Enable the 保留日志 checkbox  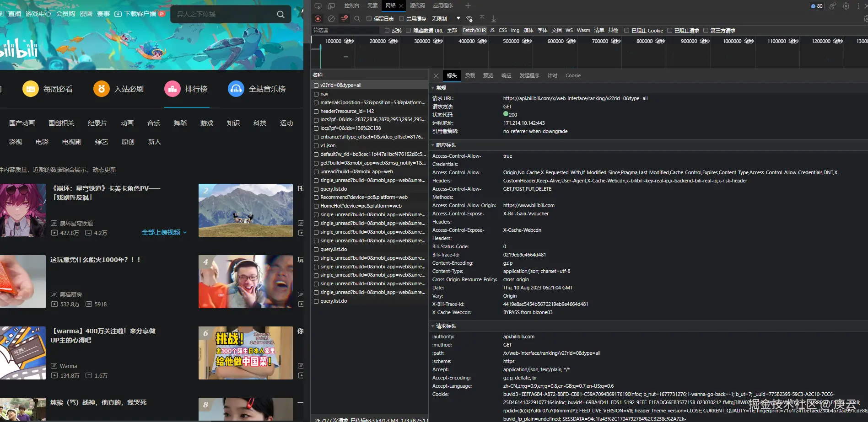tap(369, 19)
